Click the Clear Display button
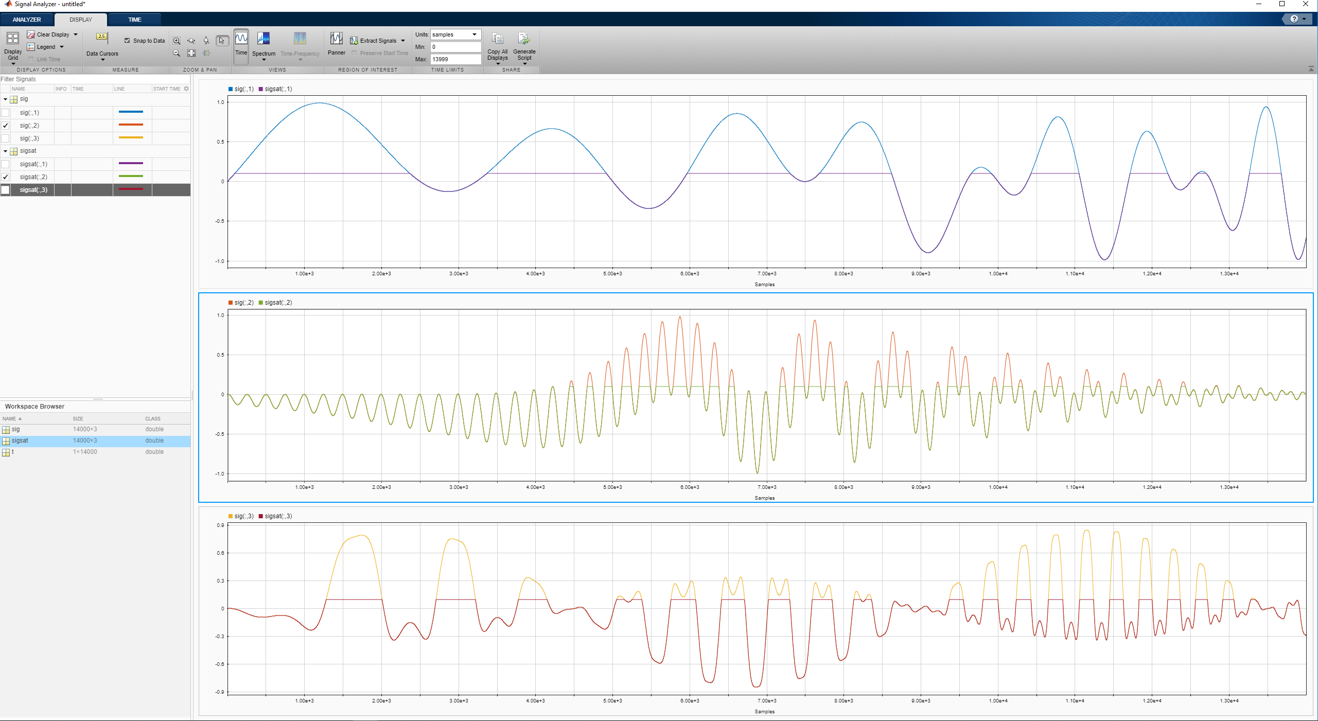 pos(48,34)
